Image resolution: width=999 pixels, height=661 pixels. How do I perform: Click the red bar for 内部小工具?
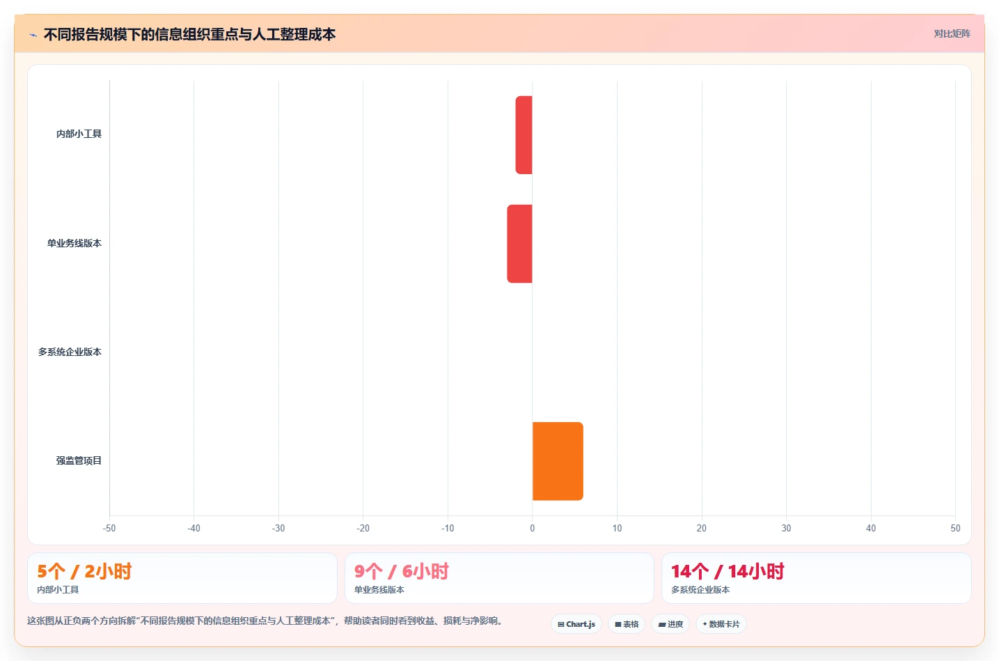(524, 134)
